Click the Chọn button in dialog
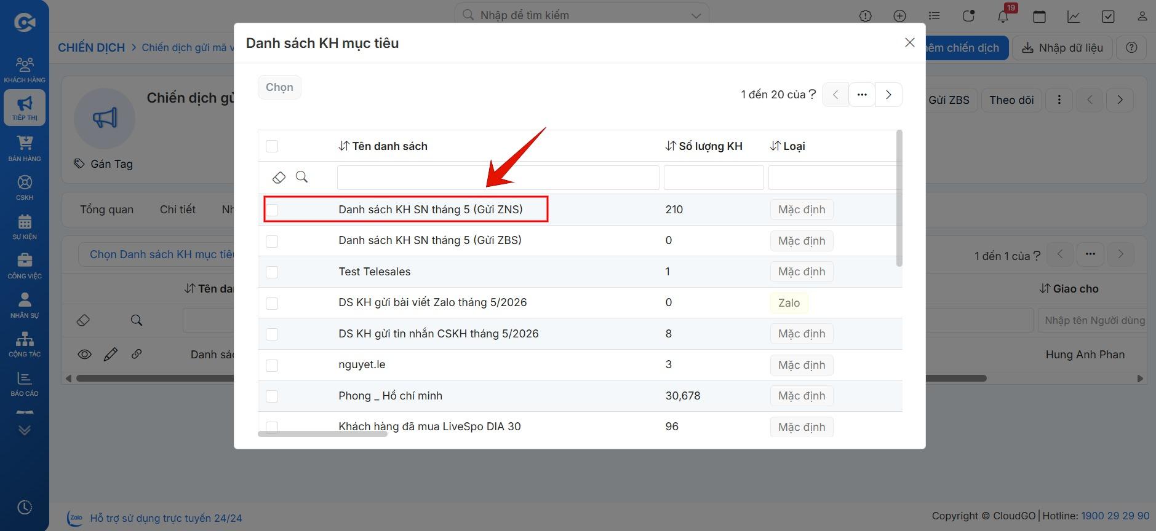Image resolution: width=1156 pixels, height=531 pixels. pyautogui.click(x=279, y=87)
